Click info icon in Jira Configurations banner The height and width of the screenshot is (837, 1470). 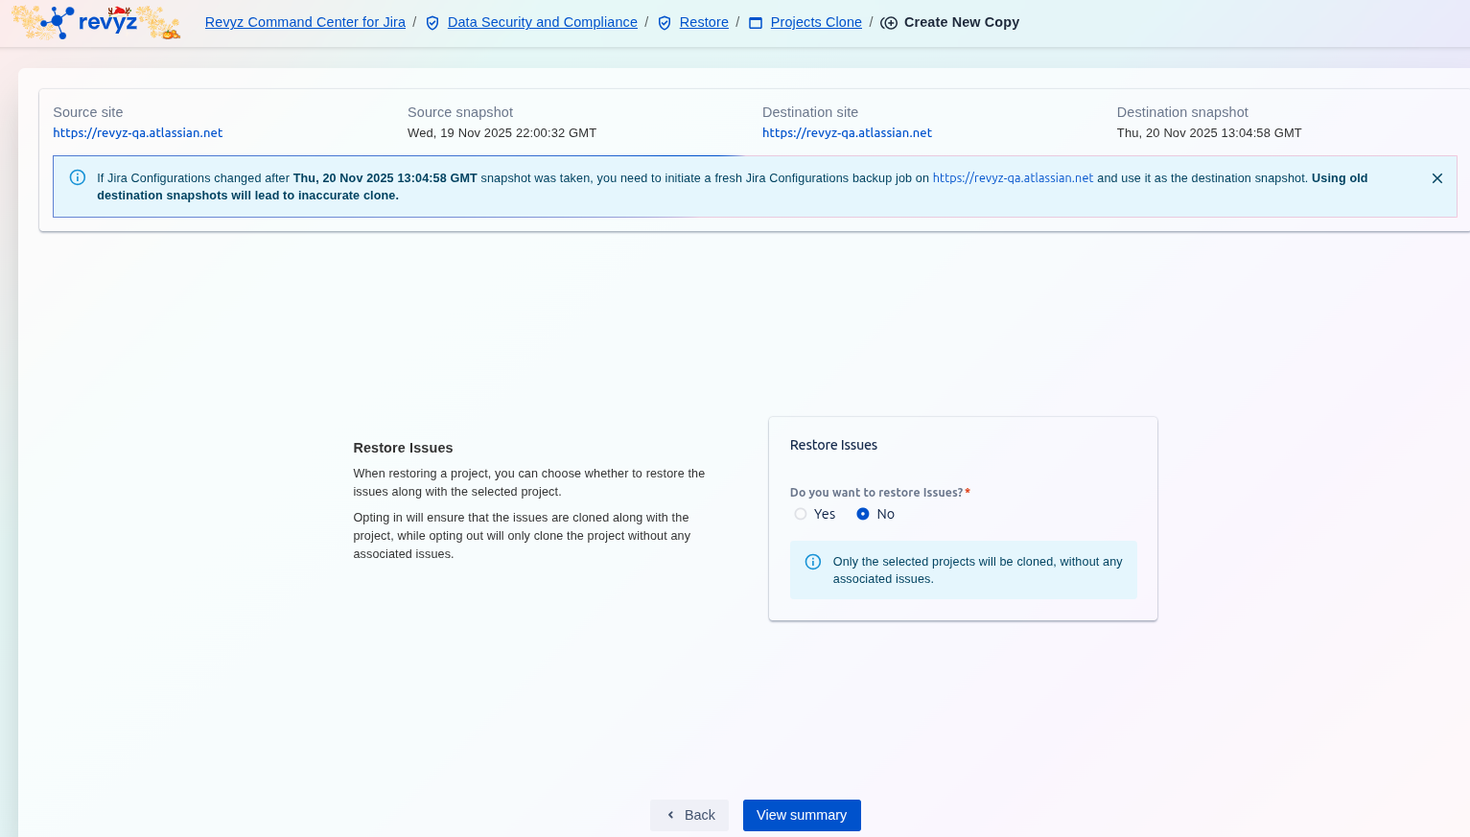tap(78, 177)
